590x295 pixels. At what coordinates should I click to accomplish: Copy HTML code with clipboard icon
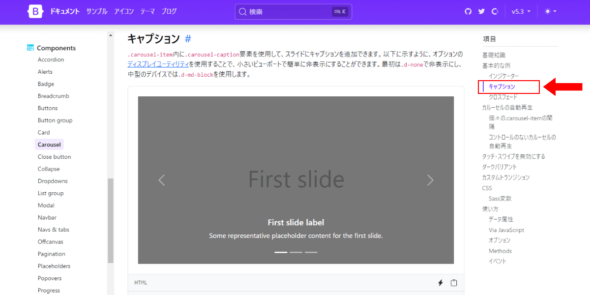(454, 283)
